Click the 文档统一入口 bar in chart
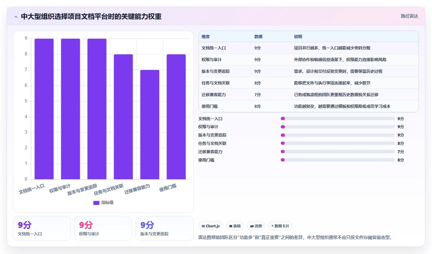Screen dimensions: 432x254 (44, 109)
